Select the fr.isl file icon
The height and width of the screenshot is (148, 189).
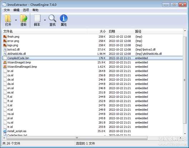5,101
